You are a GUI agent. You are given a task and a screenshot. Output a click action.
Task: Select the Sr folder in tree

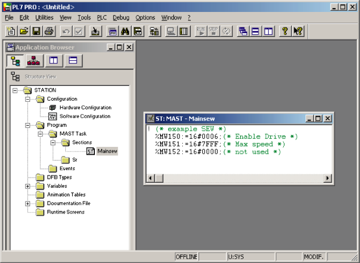point(74,160)
